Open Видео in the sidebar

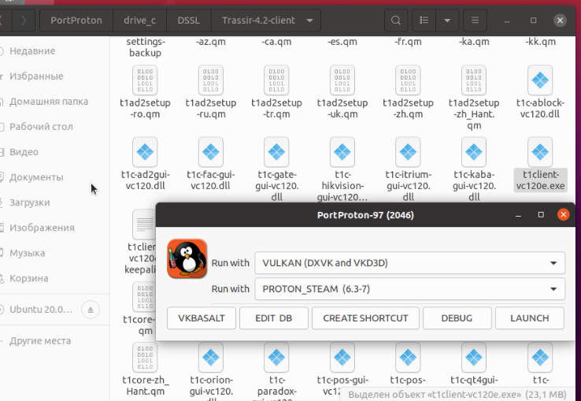point(24,152)
